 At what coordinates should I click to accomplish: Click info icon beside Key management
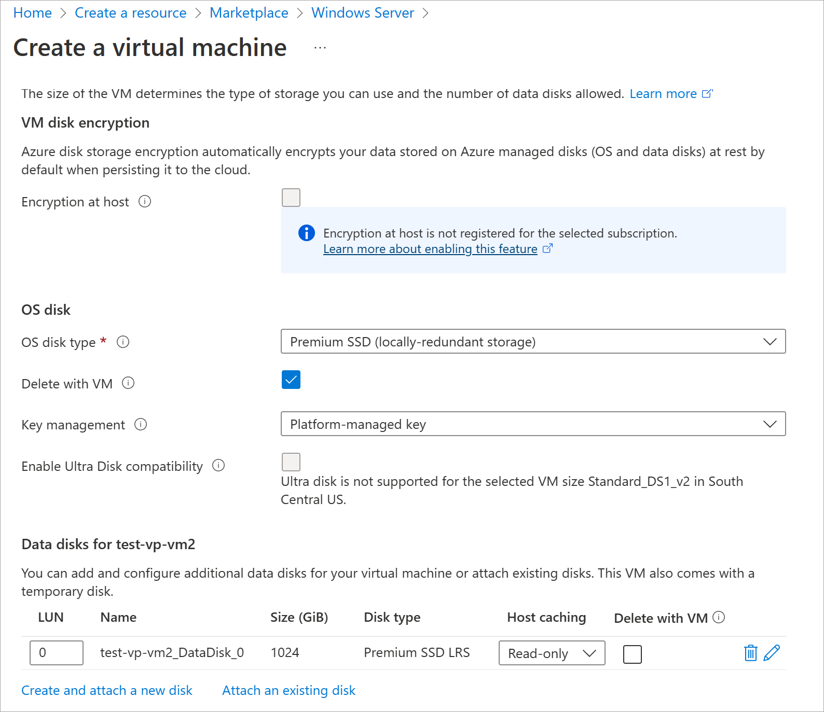click(x=141, y=424)
